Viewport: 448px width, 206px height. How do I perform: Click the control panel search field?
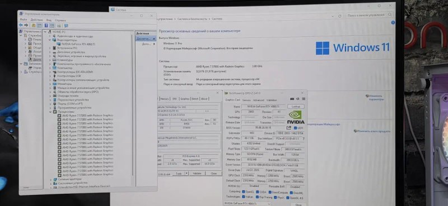click(370, 15)
